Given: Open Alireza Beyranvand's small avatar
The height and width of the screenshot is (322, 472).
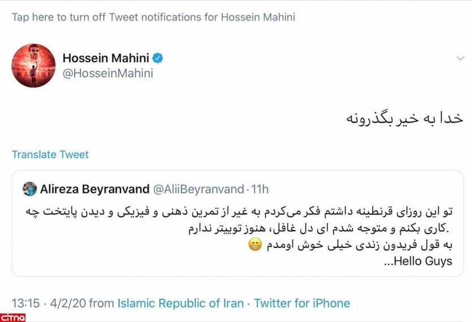Looking at the screenshot, I should click(x=29, y=189).
